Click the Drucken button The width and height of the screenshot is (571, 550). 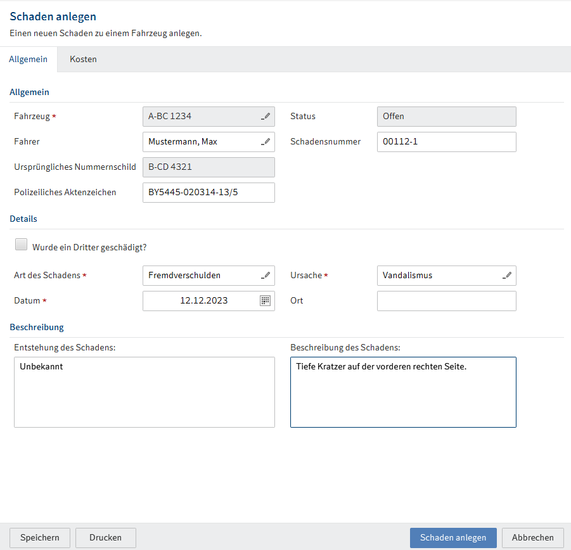click(x=105, y=538)
